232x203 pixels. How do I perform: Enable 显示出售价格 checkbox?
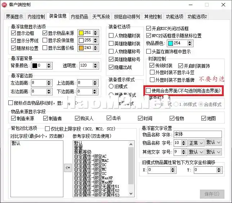click(x=58, y=48)
